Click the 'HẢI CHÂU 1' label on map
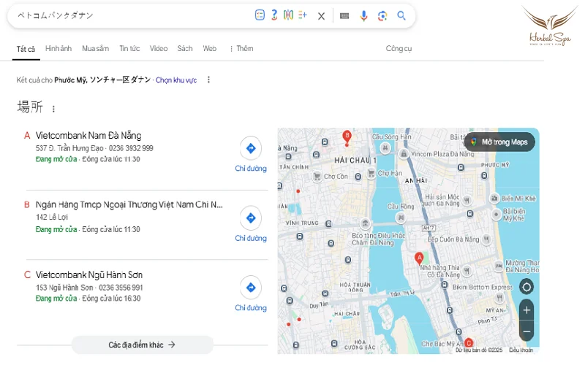 pos(355,160)
